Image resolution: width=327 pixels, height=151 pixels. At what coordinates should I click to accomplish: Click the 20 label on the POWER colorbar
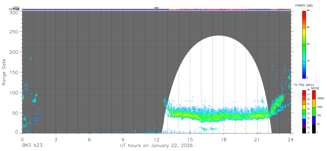click(309, 44)
